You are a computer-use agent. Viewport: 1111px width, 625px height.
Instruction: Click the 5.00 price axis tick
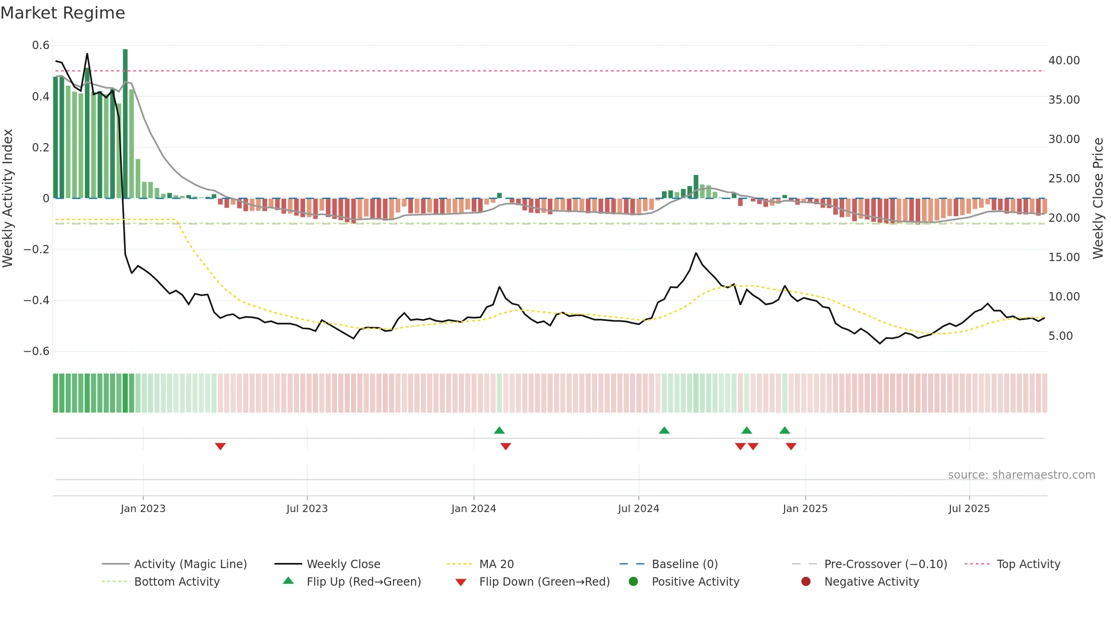[1061, 336]
